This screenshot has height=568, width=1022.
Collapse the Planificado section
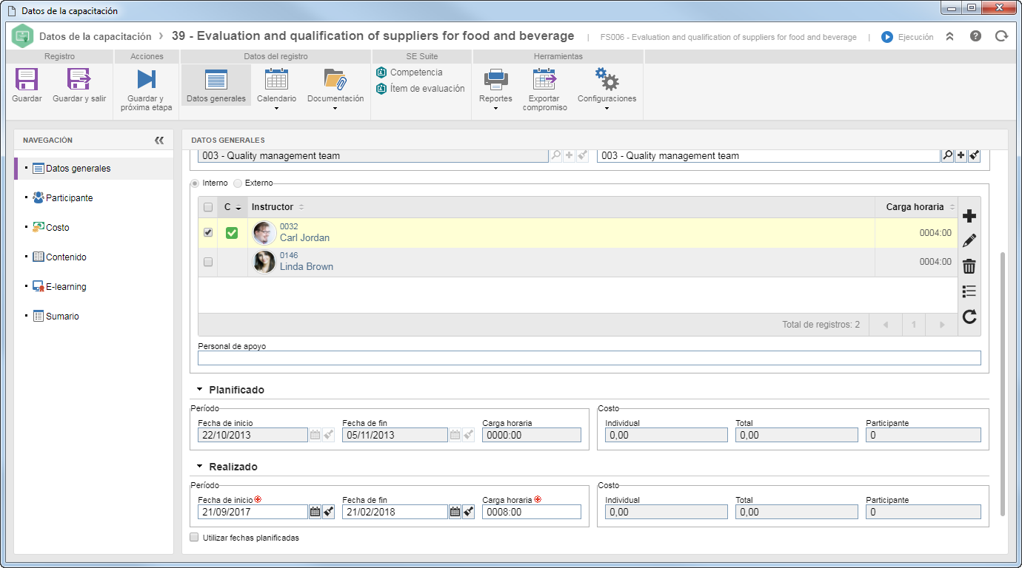[199, 390]
